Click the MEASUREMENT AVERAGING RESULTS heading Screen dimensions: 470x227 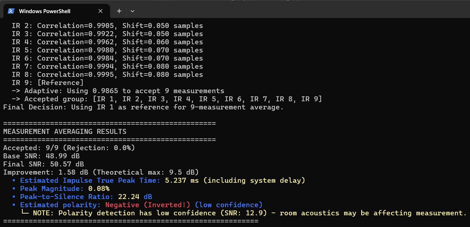pyautogui.click(x=65, y=131)
